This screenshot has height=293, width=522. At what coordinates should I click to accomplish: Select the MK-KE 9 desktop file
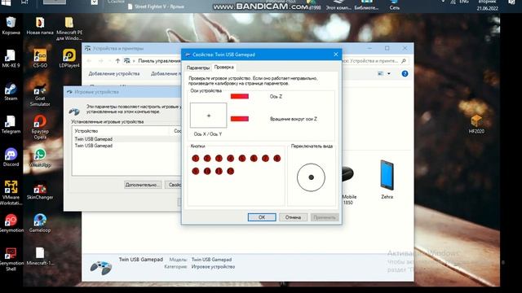click(x=11, y=59)
